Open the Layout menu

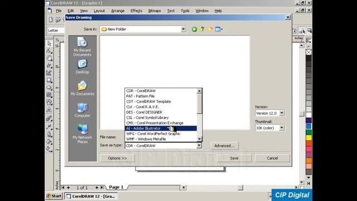pyautogui.click(x=99, y=11)
